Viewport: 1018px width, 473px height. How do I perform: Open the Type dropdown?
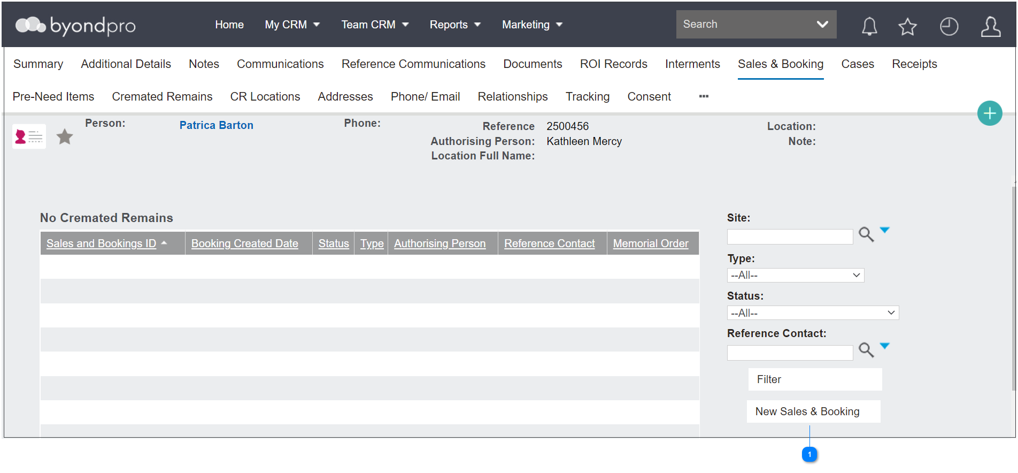click(796, 275)
